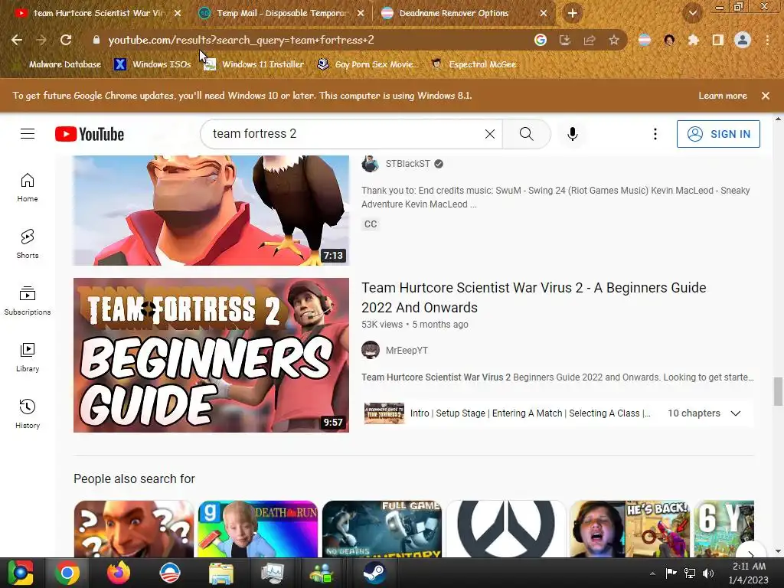Open the He's Back suggestion card

pyautogui.click(x=630, y=529)
